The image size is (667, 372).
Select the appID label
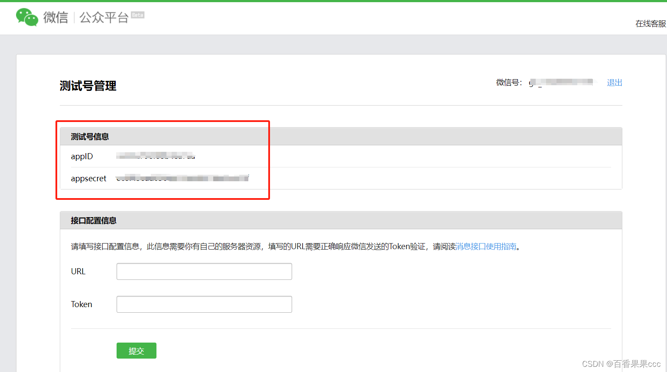tap(82, 156)
